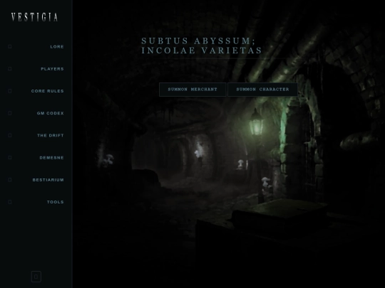The image size is (385, 288).
Task: Navigate to The Drift
Action: pyautogui.click(x=51, y=135)
